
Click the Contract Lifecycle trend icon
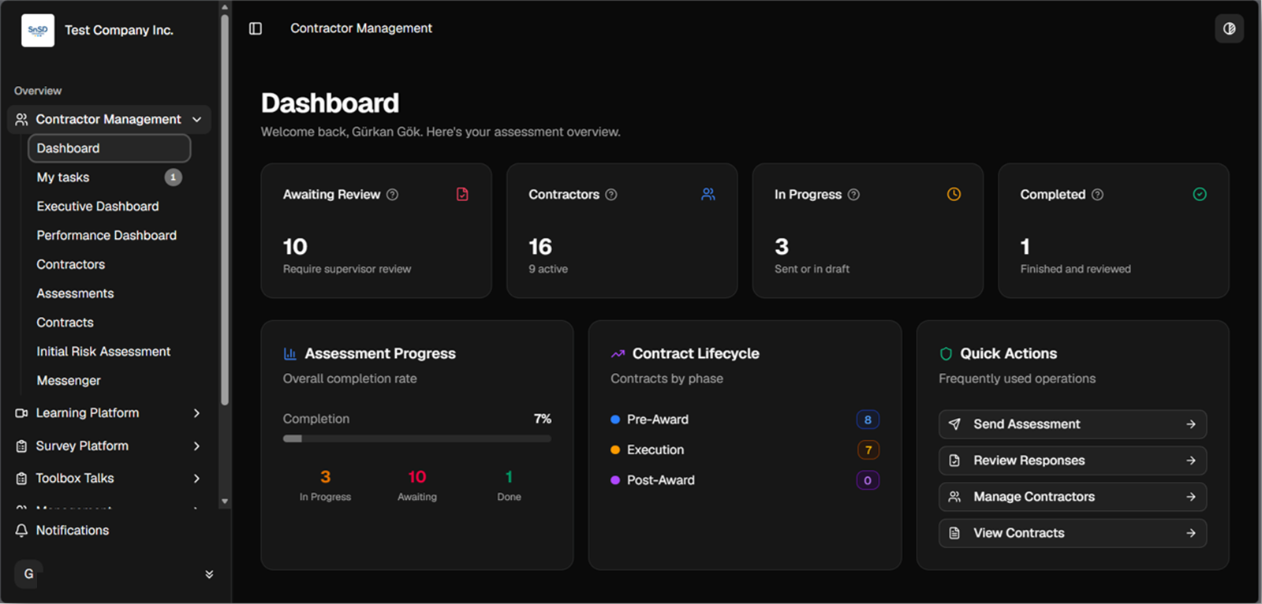[x=618, y=354]
